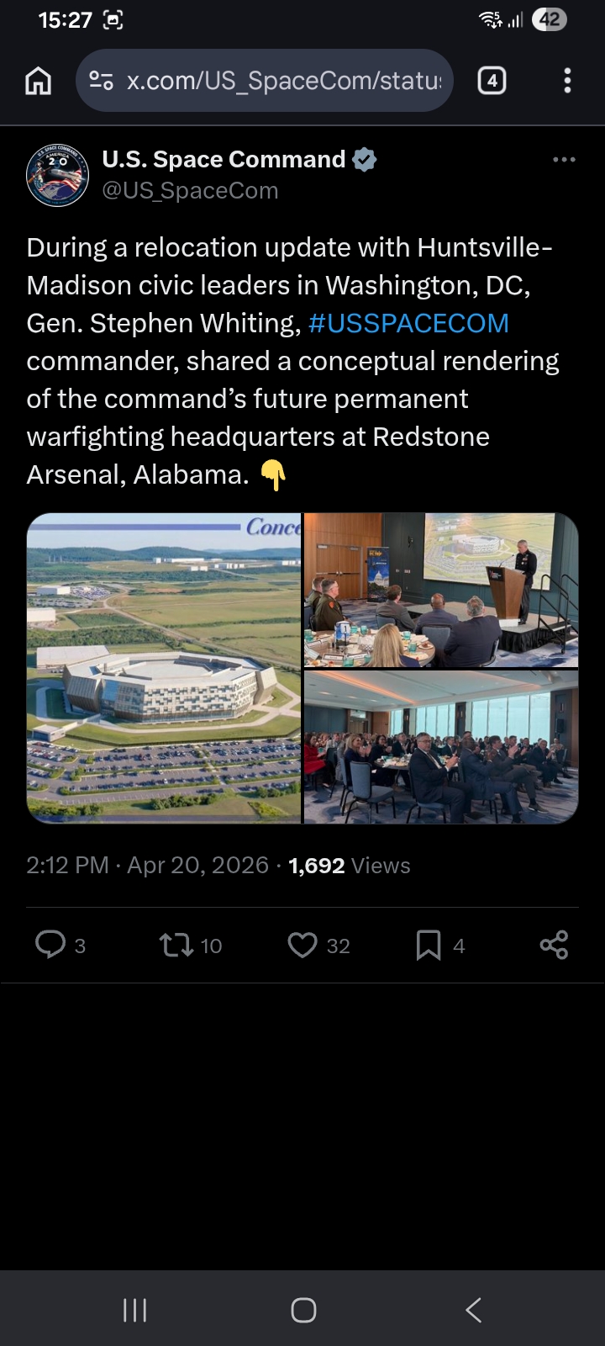Open Android recent apps button
Viewport: 605px width, 1346px height.
134,1310
